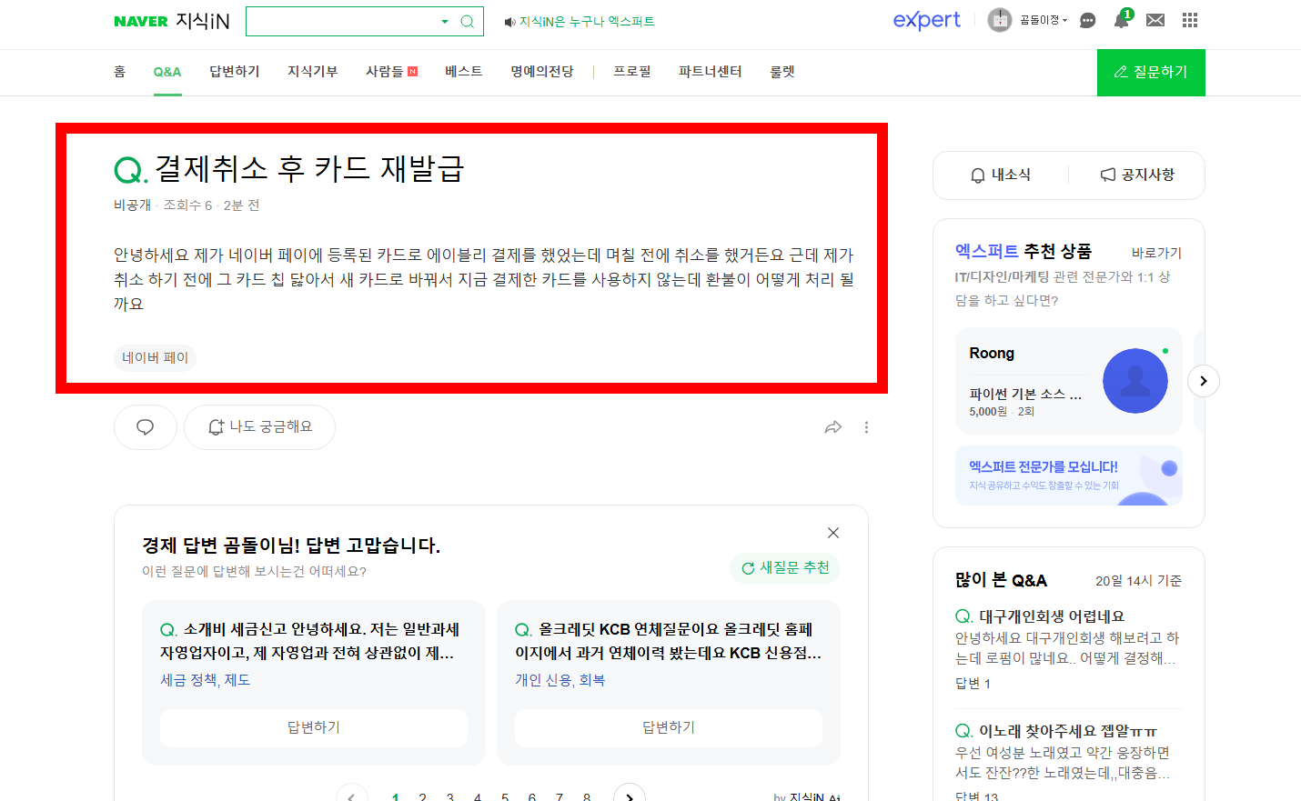Open the NAVER logo link
The width and height of the screenshot is (1301, 801).
pos(141,22)
